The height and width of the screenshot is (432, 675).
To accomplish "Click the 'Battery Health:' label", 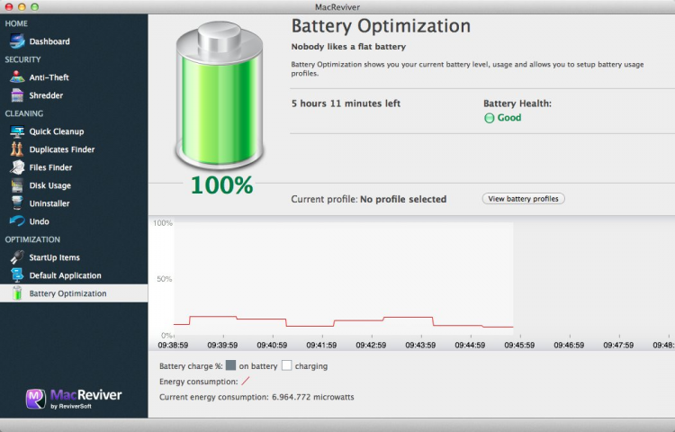I will (517, 103).
